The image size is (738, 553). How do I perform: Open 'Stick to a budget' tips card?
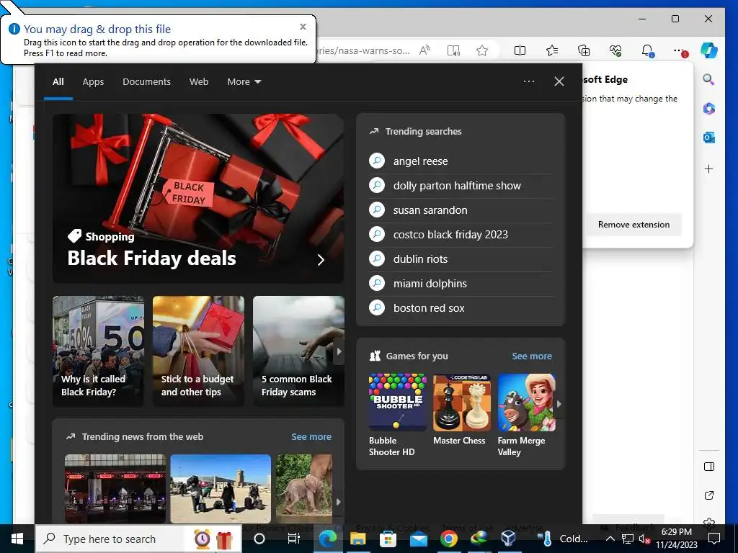(198, 351)
